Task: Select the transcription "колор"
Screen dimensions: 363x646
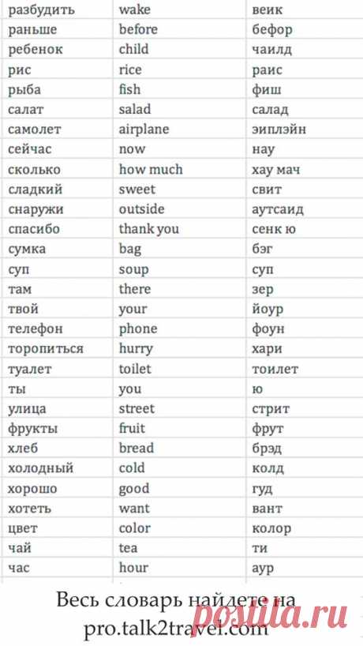Action: (271, 528)
